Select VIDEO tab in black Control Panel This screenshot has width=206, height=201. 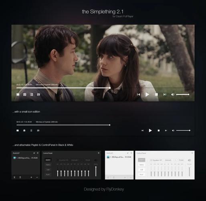tap(48, 165)
